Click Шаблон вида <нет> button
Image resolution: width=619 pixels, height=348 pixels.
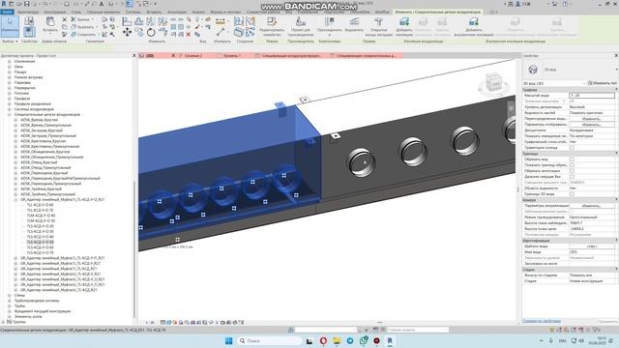coord(591,246)
